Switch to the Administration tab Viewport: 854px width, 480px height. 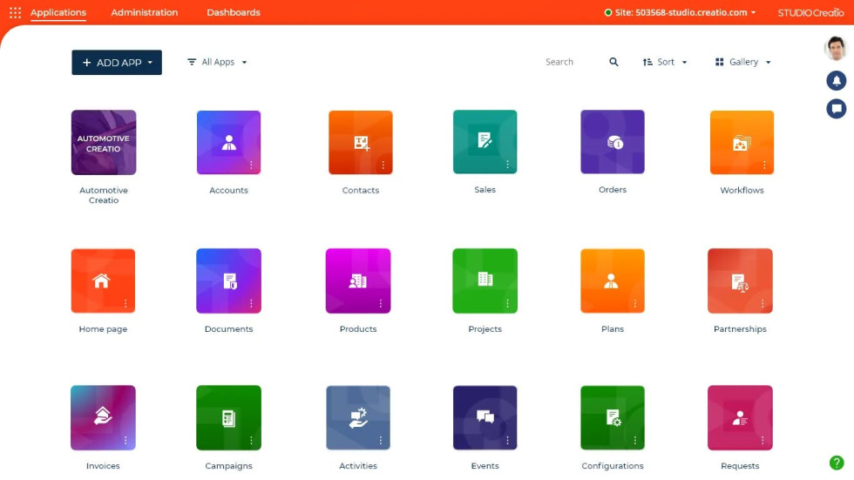point(145,12)
